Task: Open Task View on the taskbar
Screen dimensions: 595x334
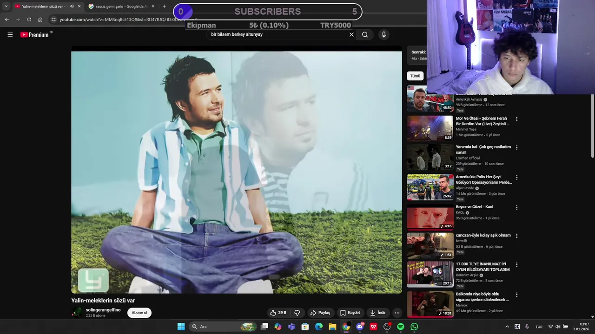Action: (264, 327)
